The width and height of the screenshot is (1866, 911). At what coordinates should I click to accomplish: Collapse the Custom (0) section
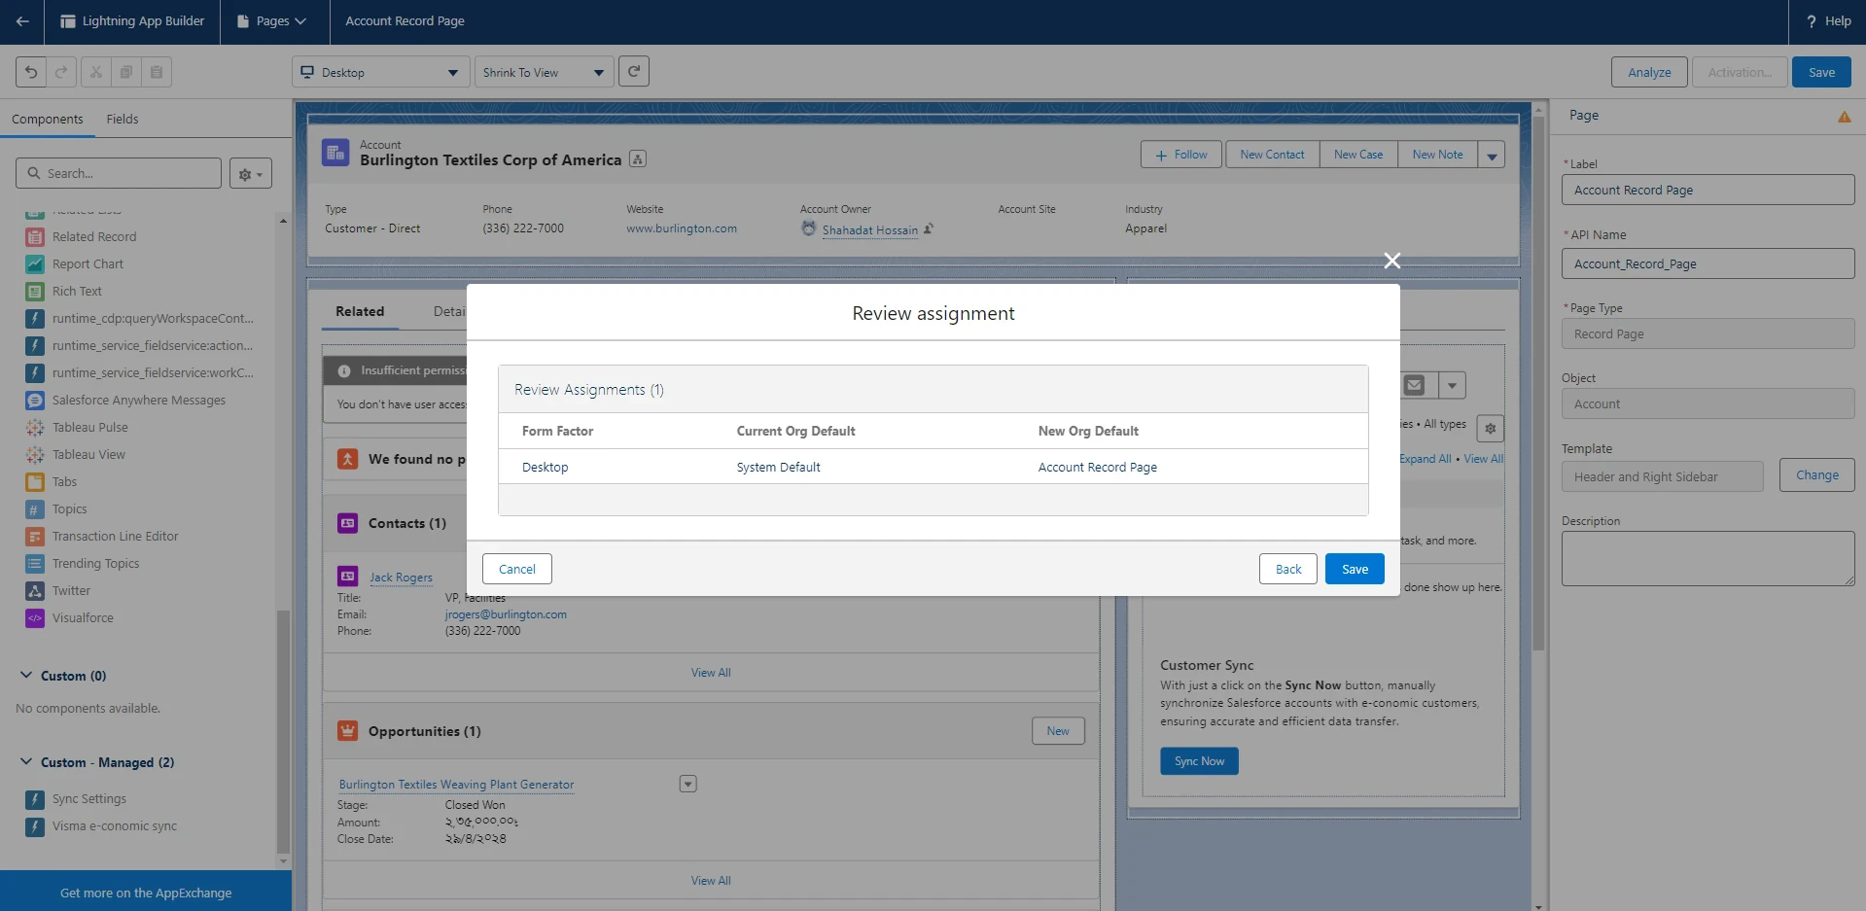26,675
